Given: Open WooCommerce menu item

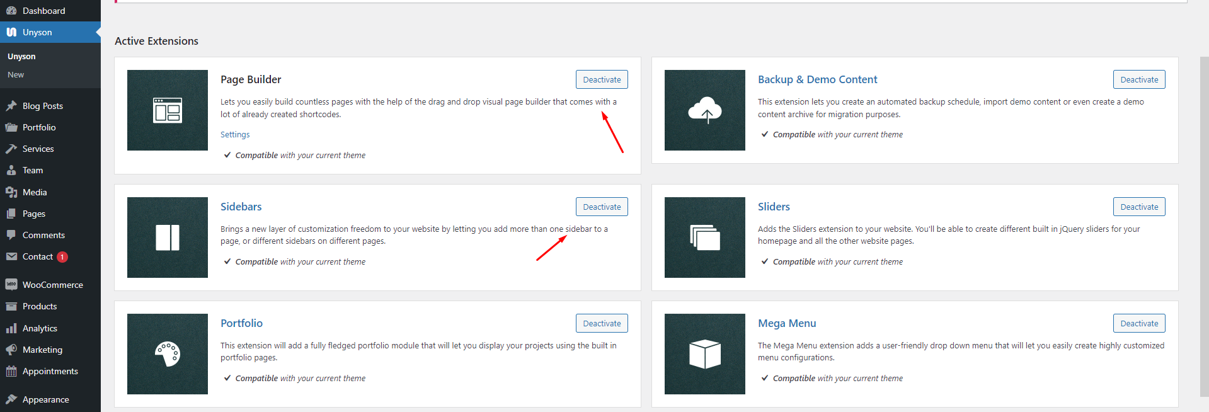Looking at the screenshot, I should tap(50, 285).
